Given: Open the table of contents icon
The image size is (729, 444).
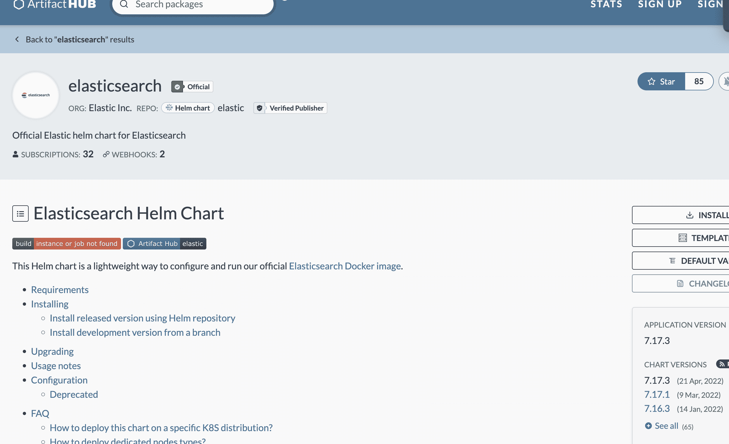Looking at the screenshot, I should 20,214.
